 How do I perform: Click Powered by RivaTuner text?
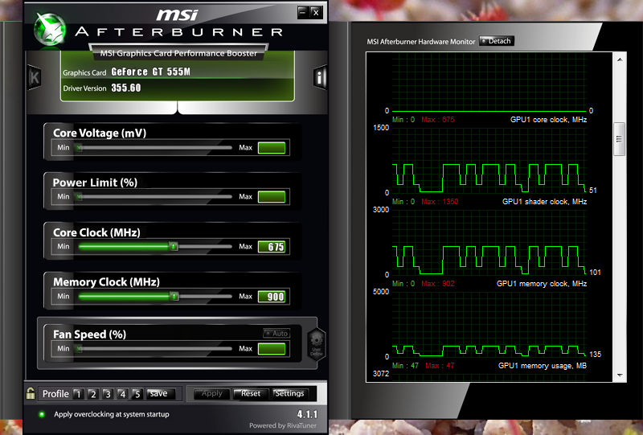283,425
